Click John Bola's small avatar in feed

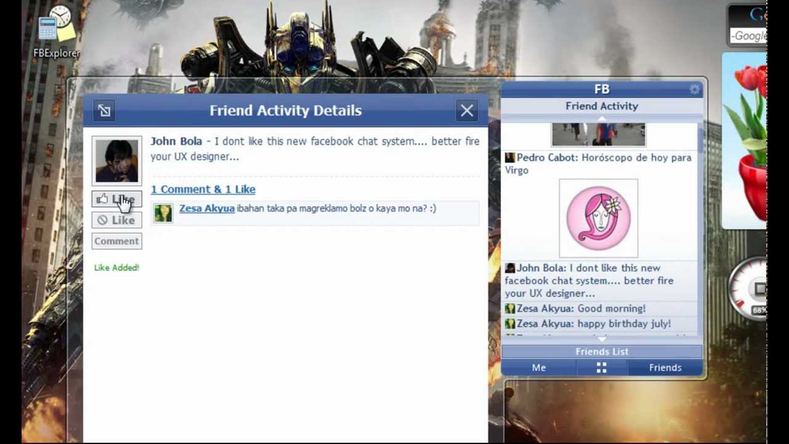510,268
